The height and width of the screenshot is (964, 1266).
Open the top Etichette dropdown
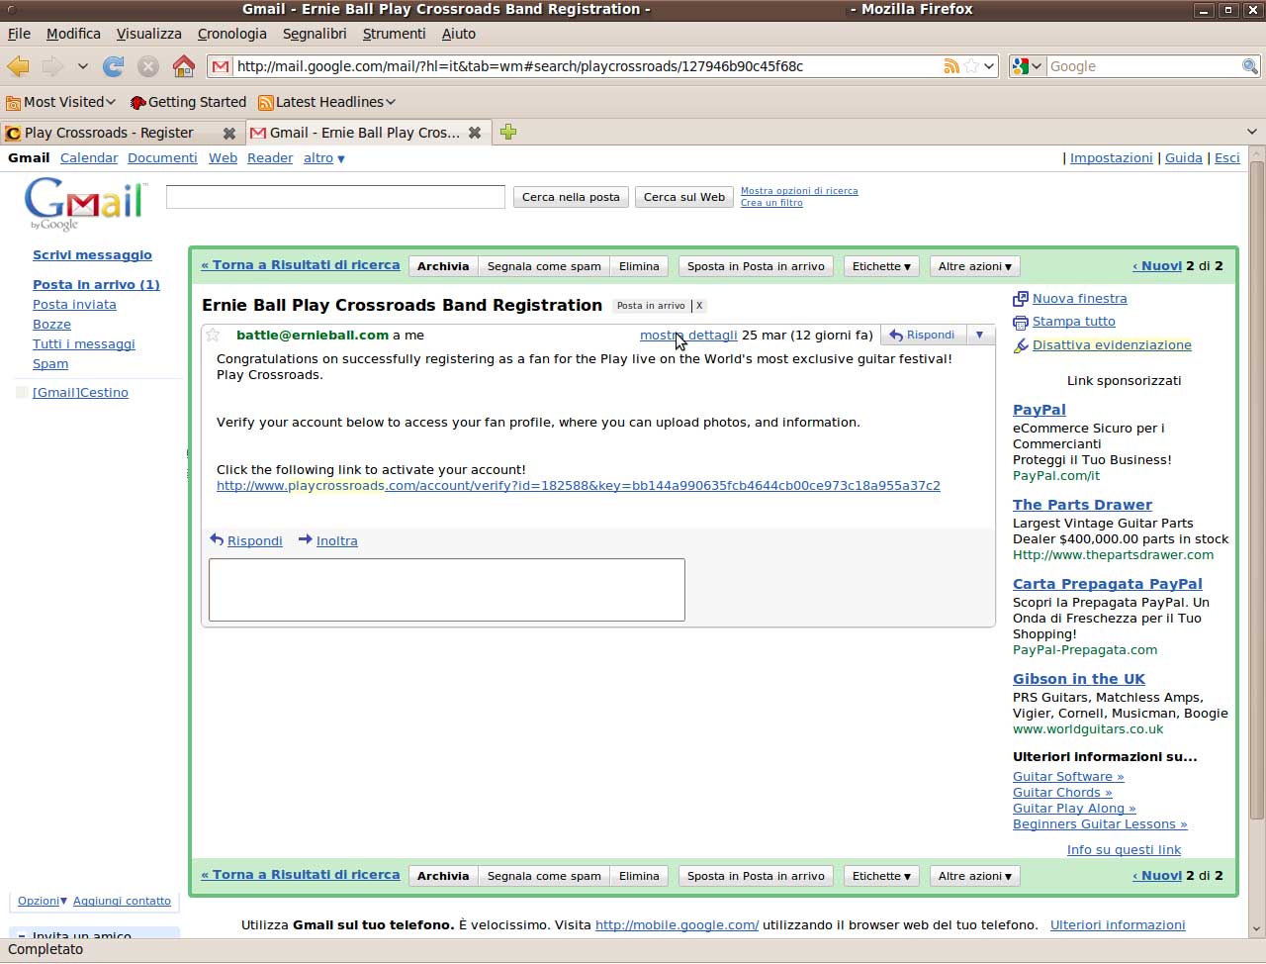[881, 266]
